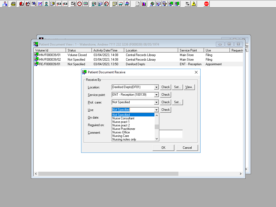Click the Comment text field
The image size is (276, 207).
[171, 134]
